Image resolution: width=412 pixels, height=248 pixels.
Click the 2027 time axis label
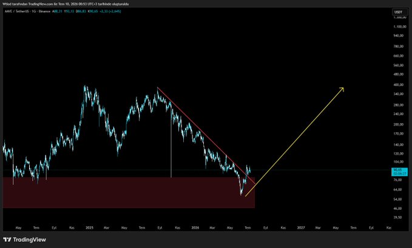coord(301,228)
